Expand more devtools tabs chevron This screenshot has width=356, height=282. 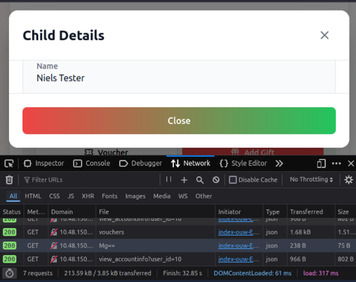click(x=279, y=163)
